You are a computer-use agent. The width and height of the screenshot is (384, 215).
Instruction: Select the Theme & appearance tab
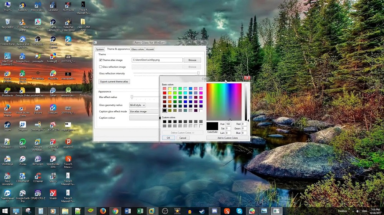coord(118,49)
